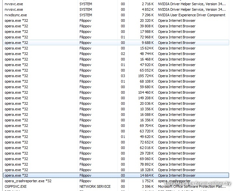Choose opera.exe row with 10 356 K
Viewport: 238px width, 191px height.
click(x=116, y=109)
